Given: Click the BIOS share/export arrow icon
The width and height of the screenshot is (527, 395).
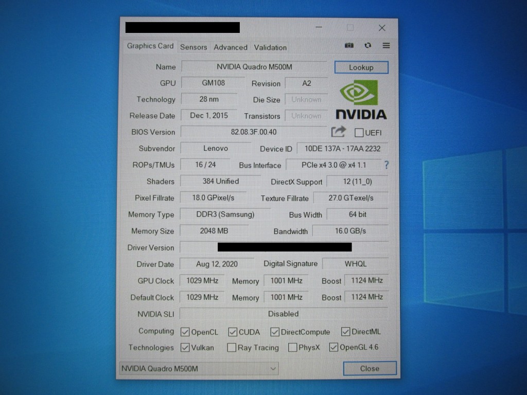Looking at the screenshot, I should tap(339, 132).
